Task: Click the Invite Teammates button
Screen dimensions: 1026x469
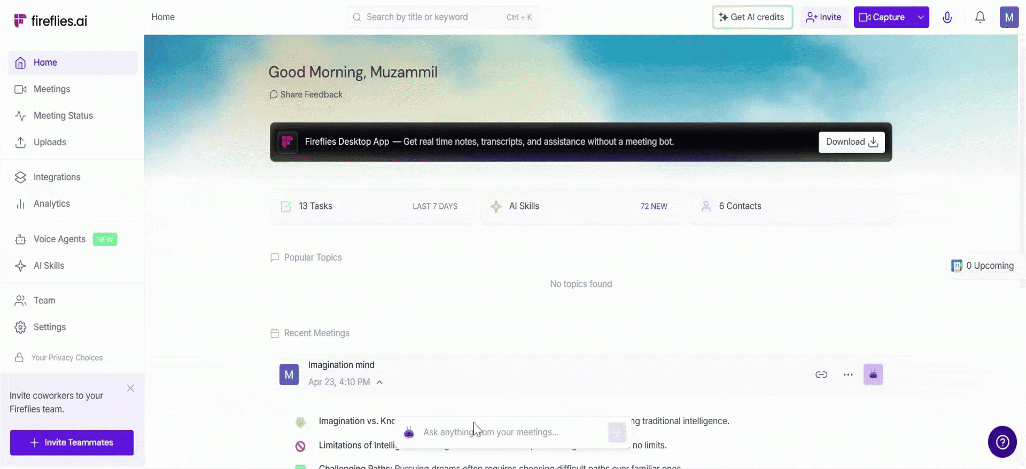Action: click(x=72, y=442)
